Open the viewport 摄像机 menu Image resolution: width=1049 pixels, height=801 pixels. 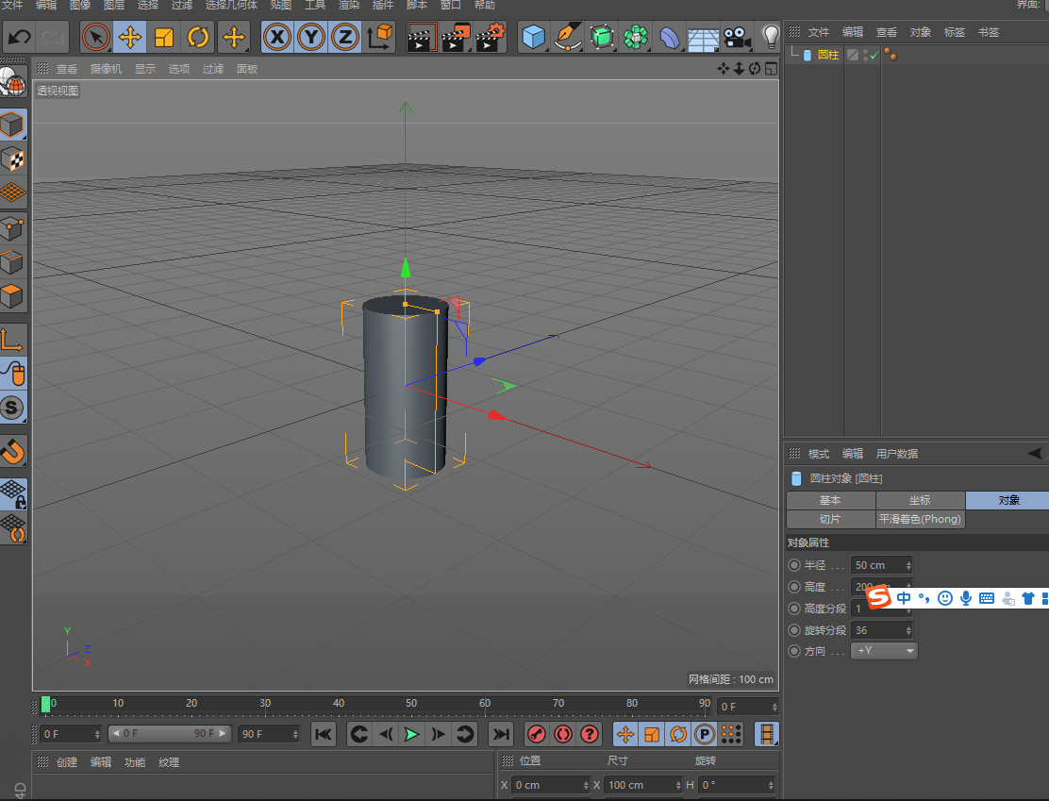(x=107, y=69)
